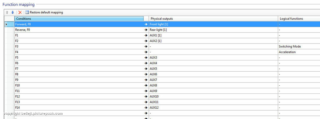Click the arrow icon in the F14 row
This screenshot has width=320, height=119.
coord(146,107)
